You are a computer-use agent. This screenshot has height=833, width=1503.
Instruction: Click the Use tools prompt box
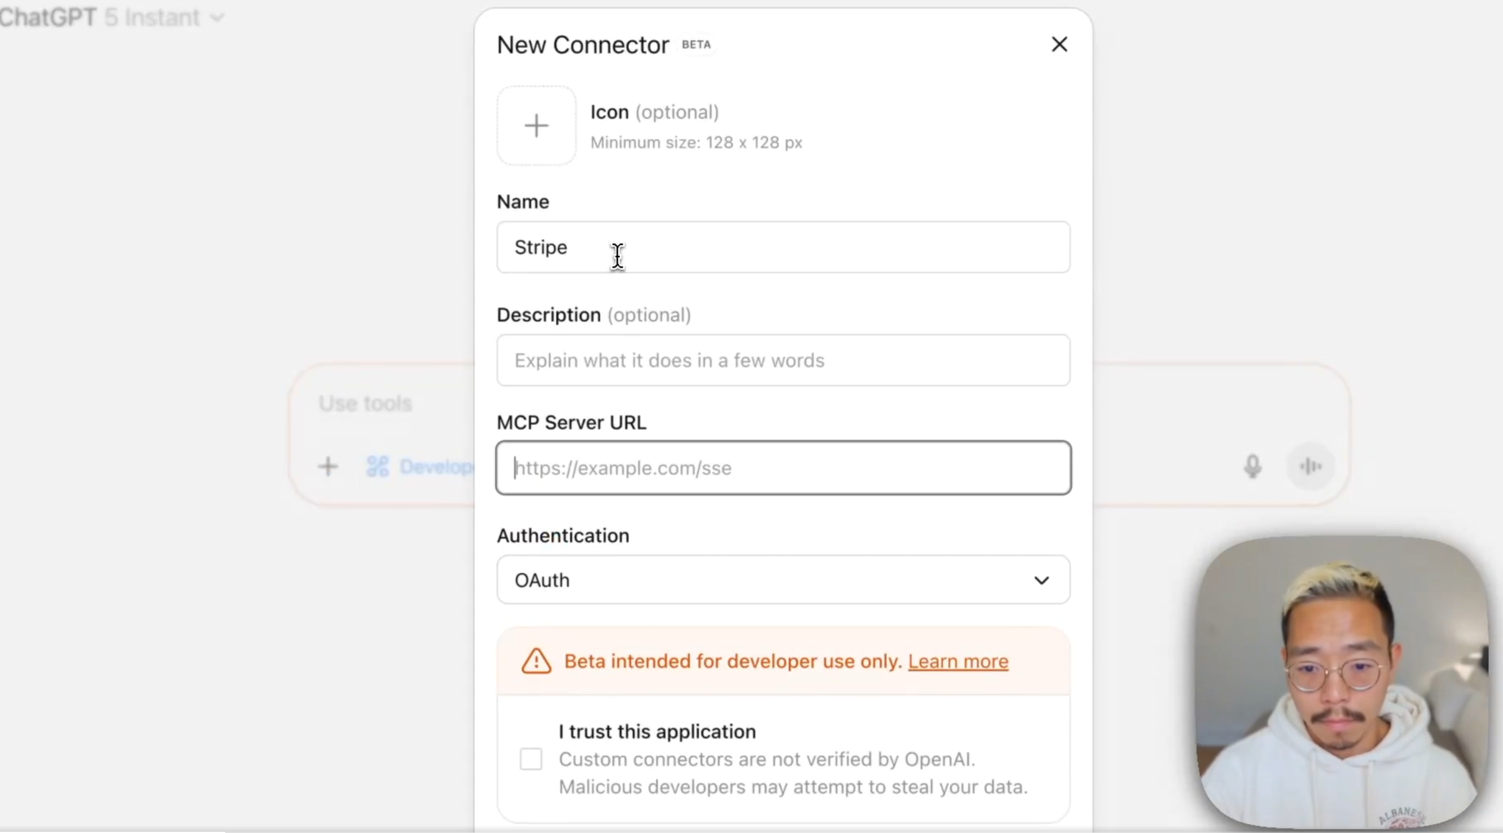point(365,404)
